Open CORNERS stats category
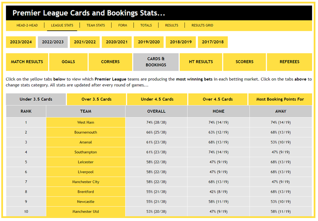Image resolution: width=318 pixels, height=221 pixels. pyautogui.click(x=110, y=62)
